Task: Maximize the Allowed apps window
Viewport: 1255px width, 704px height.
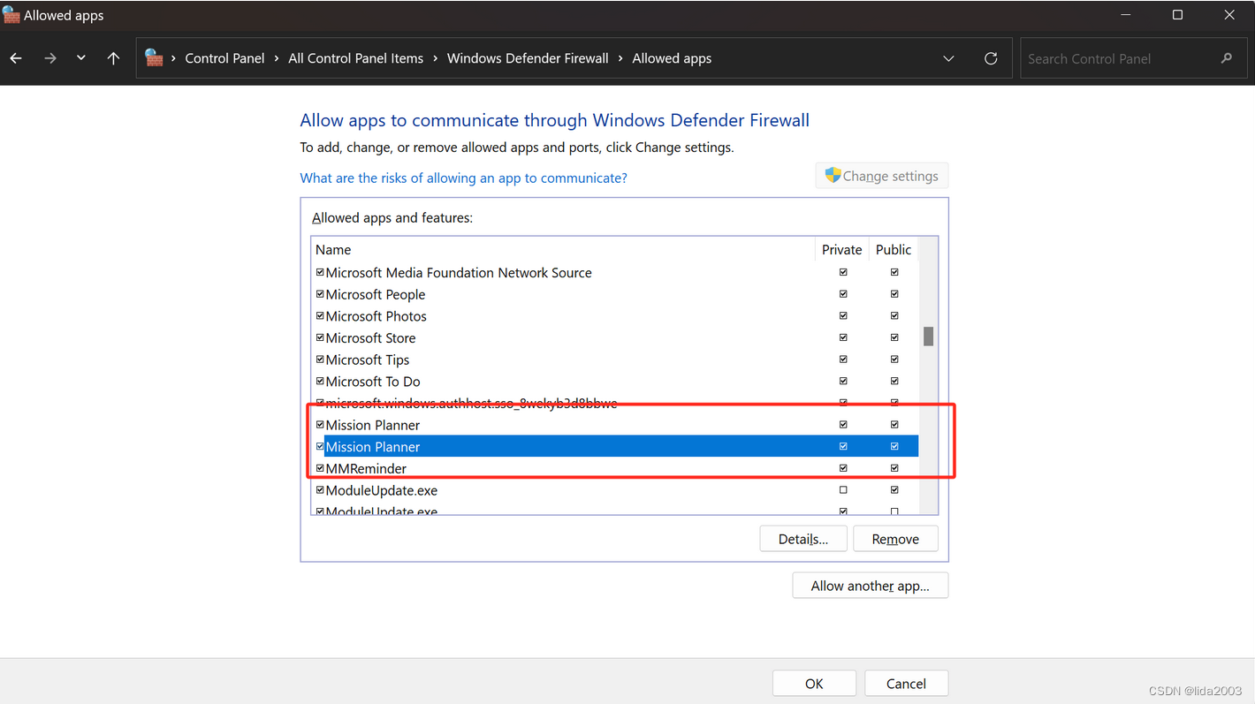Action: point(1177,15)
